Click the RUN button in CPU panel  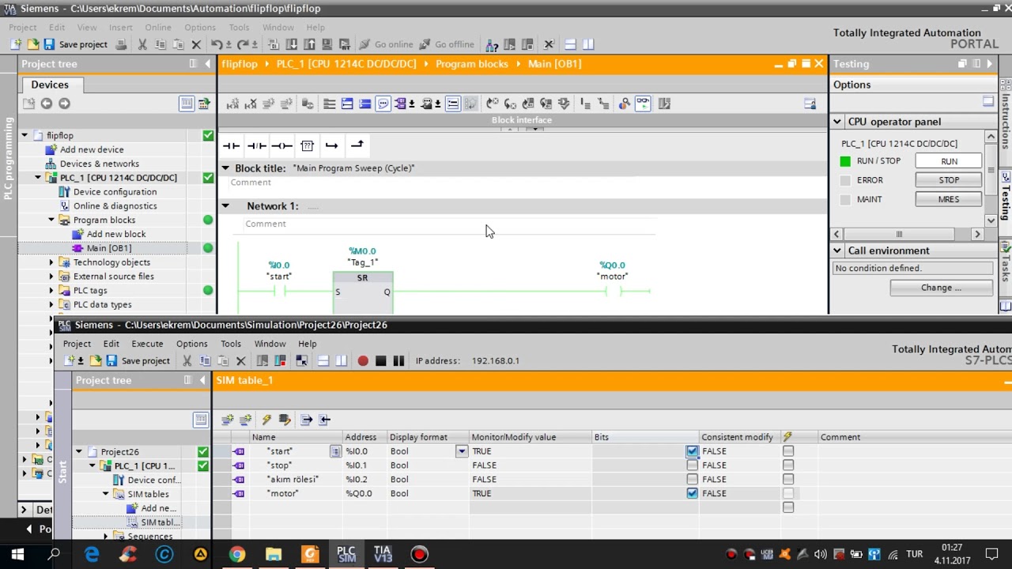point(949,161)
